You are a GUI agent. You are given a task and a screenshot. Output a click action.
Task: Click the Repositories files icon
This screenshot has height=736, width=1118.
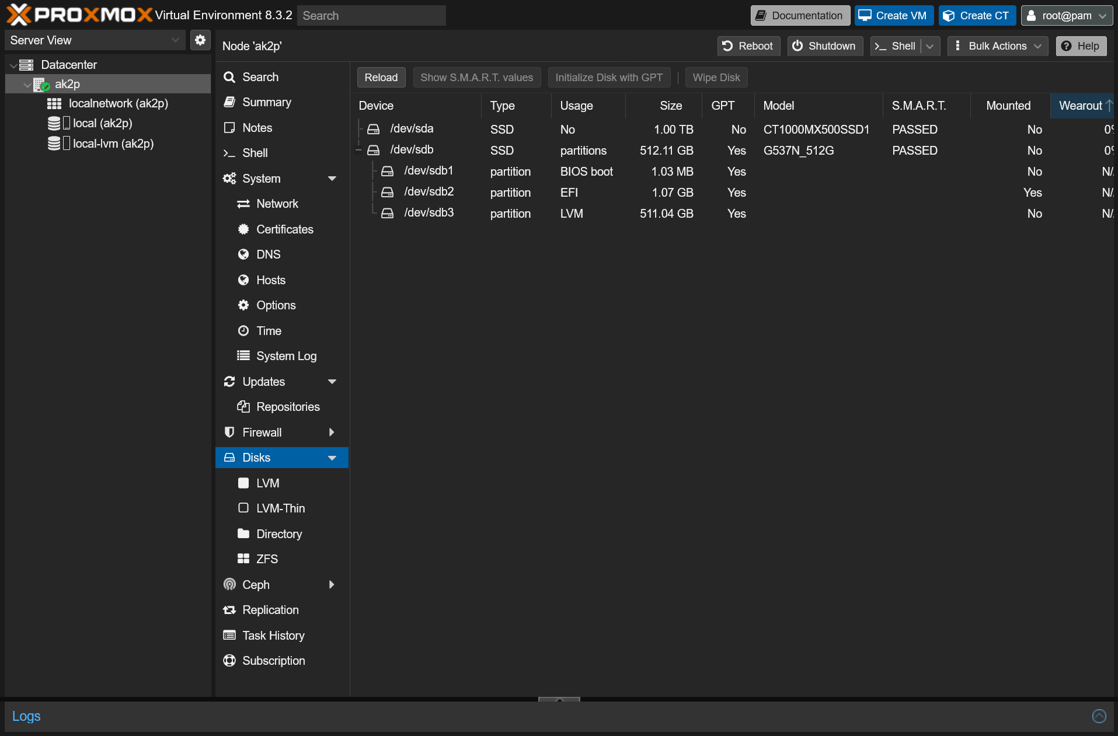243,407
